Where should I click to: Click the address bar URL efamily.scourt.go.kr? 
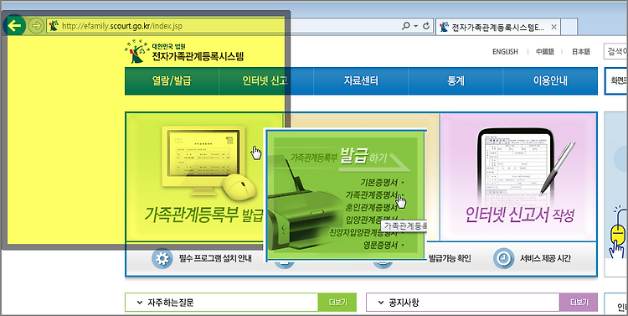click(x=121, y=26)
